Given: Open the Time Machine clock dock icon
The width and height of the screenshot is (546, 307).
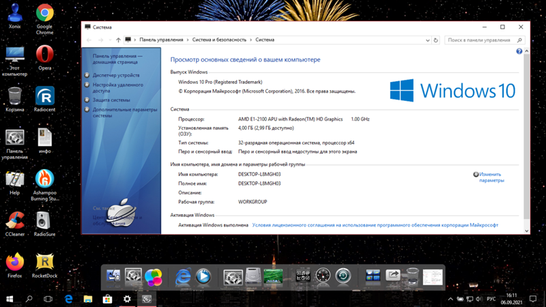Looking at the screenshot, I should click(343, 276).
